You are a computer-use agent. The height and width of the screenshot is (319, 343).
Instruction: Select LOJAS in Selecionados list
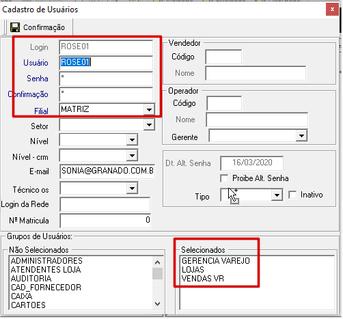[193, 270]
